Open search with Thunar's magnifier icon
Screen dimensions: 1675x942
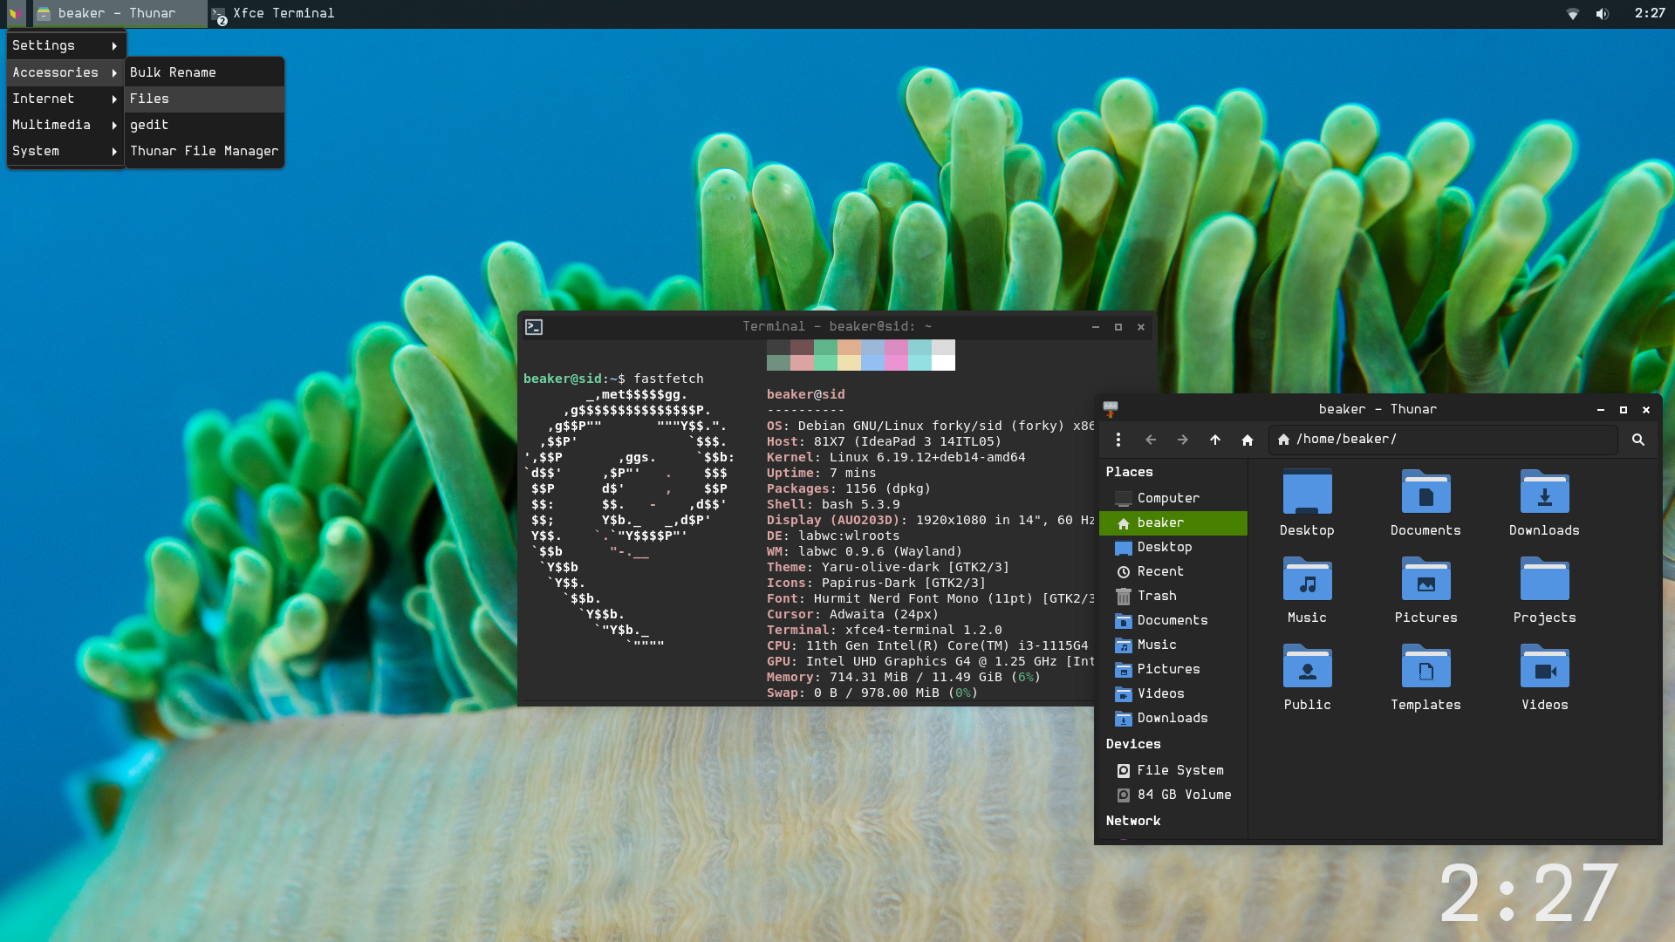pos(1638,440)
